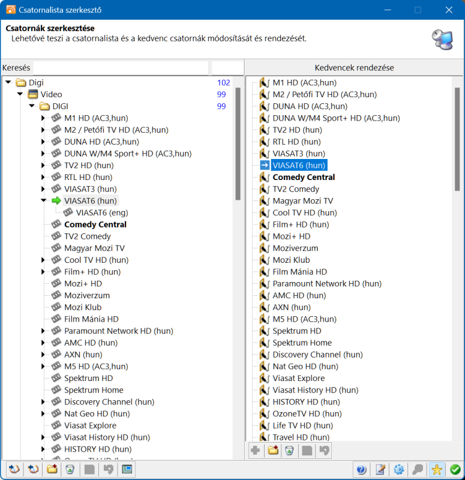
Task: Select TV2 Comedy in left channel tree
Action: 88,236
